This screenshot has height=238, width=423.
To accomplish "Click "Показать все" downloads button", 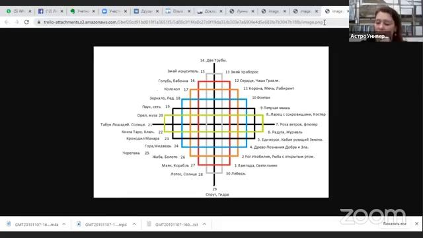I will click(395, 223).
